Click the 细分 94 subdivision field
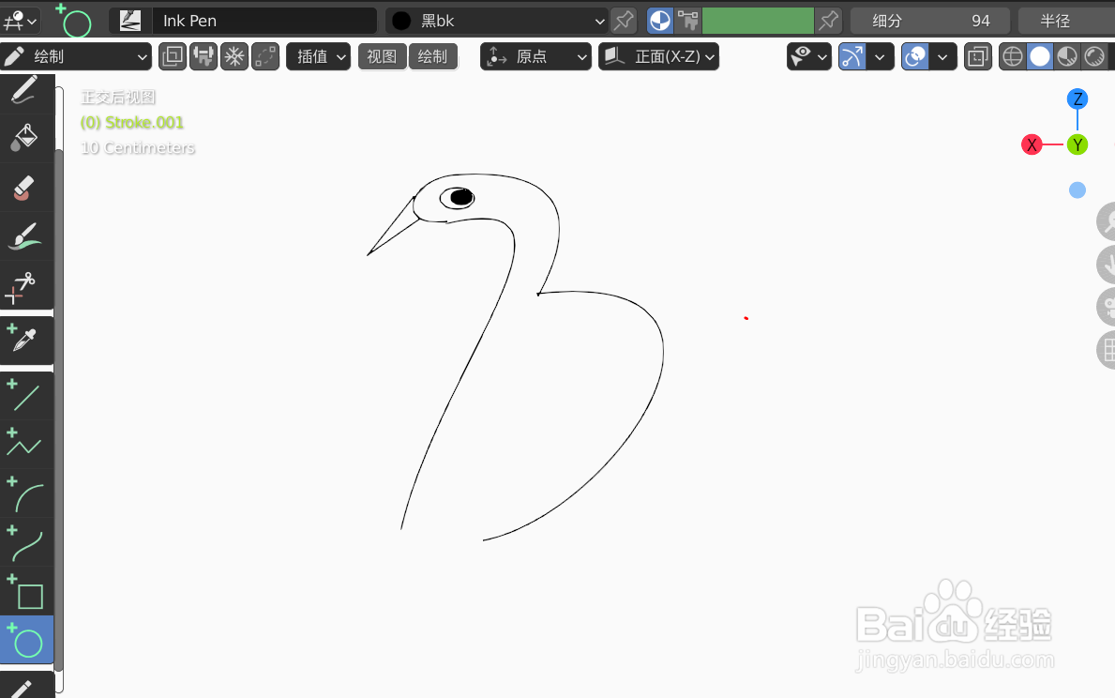The width and height of the screenshot is (1115, 698). [930, 21]
